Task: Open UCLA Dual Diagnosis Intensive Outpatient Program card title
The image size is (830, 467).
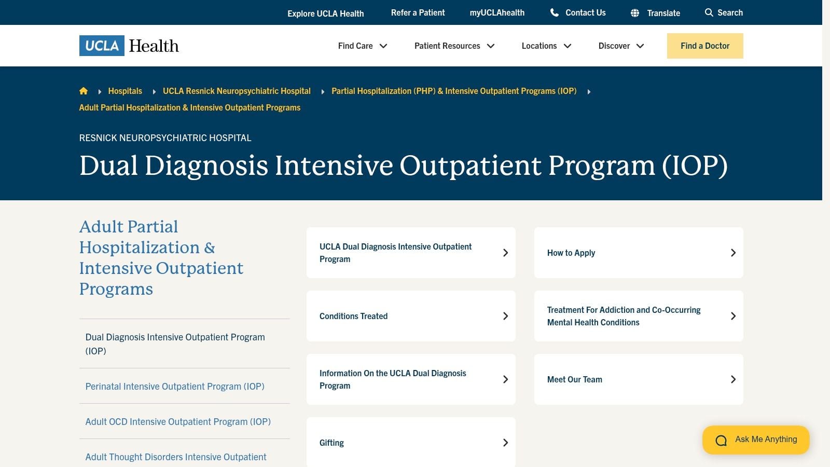Action: coord(395,253)
